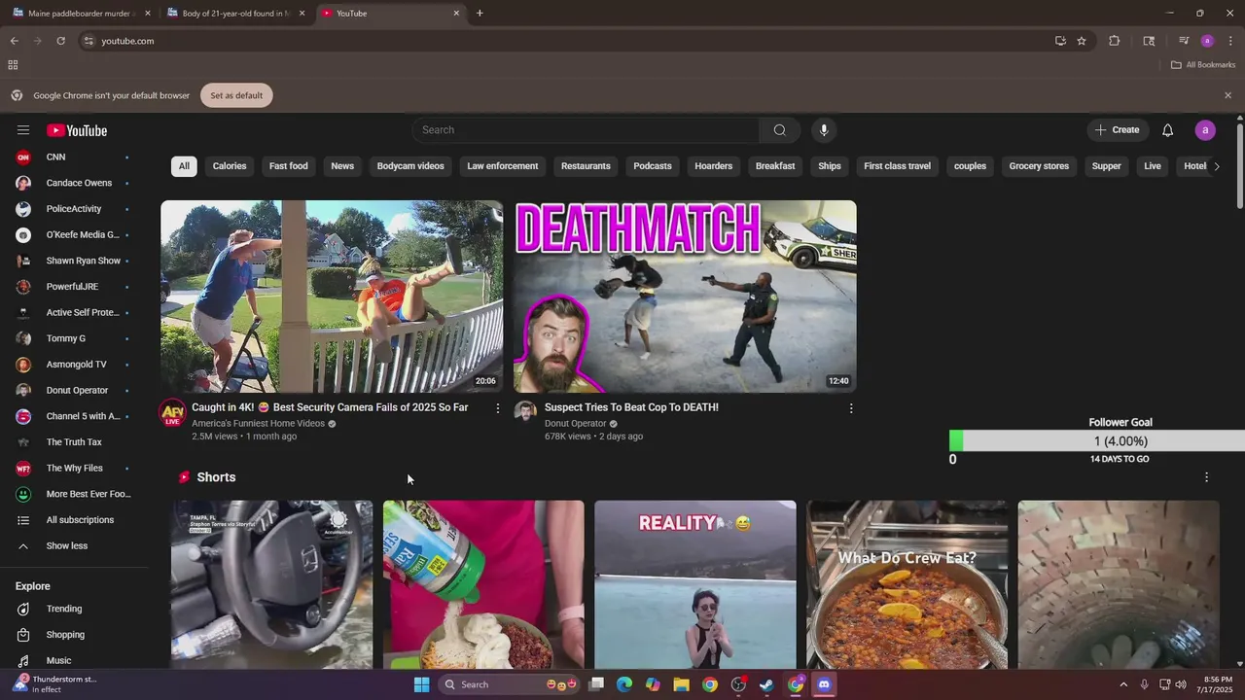Select the Fast food filter chip
This screenshot has height=700, width=1245.
[289, 166]
